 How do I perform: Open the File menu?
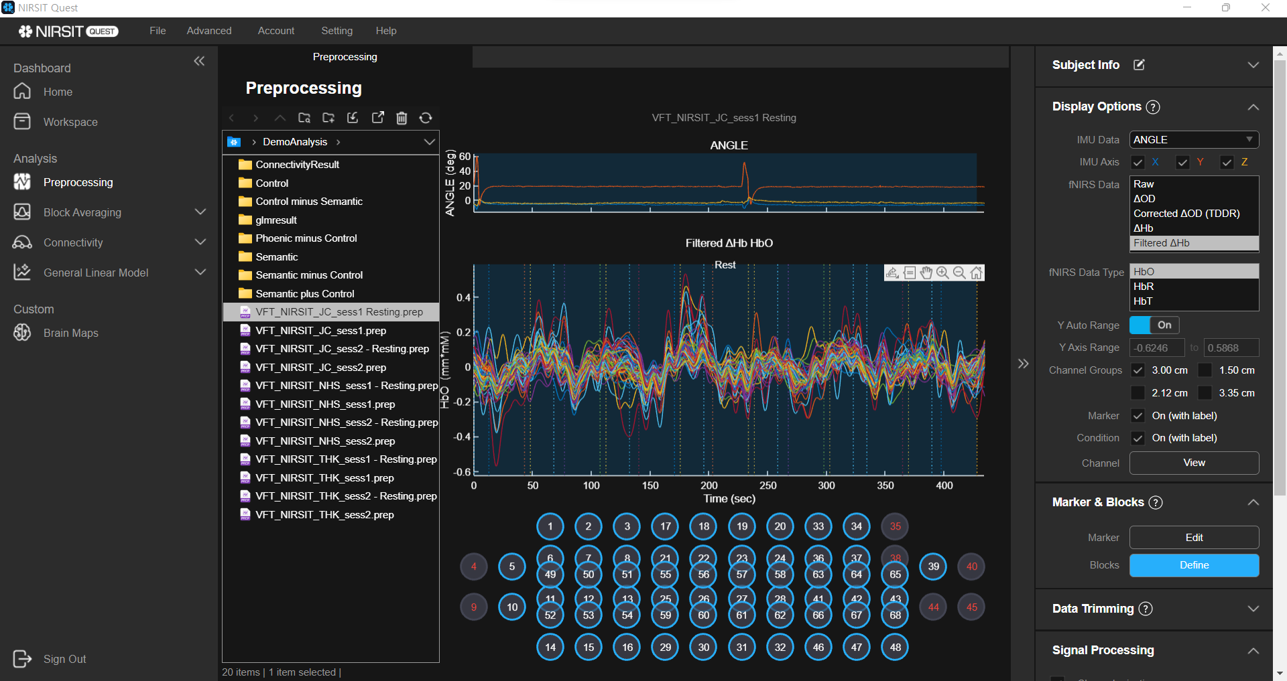158,31
